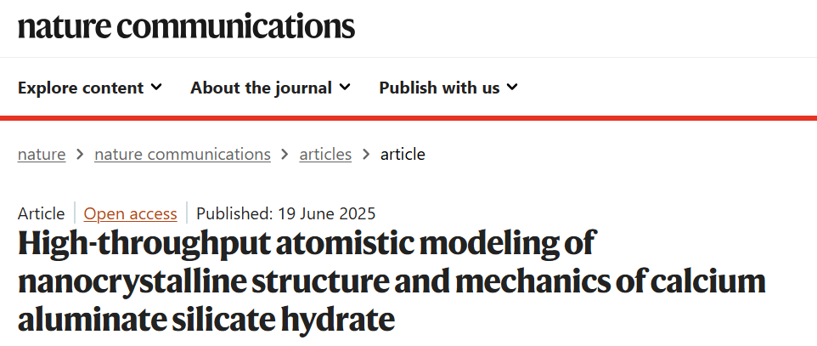Expand the Explore content chevron arrow

point(156,87)
